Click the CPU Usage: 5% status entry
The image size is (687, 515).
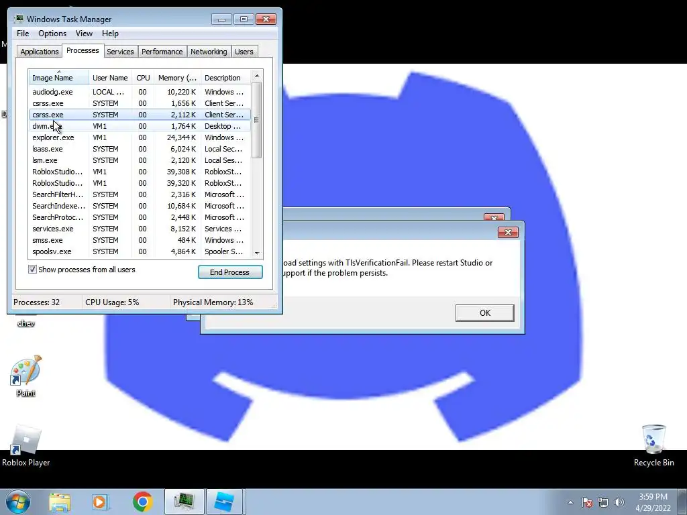coord(112,302)
